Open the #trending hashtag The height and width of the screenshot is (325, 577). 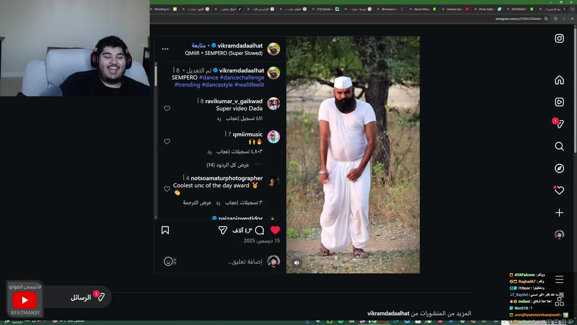click(187, 85)
